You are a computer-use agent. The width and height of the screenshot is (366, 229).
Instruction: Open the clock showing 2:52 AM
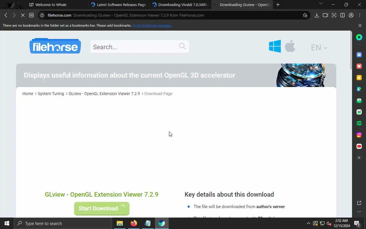(x=342, y=223)
